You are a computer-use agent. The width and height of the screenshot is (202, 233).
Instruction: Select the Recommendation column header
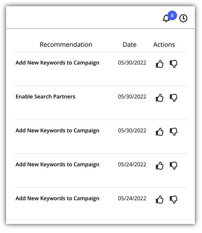pyautogui.click(x=66, y=44)
